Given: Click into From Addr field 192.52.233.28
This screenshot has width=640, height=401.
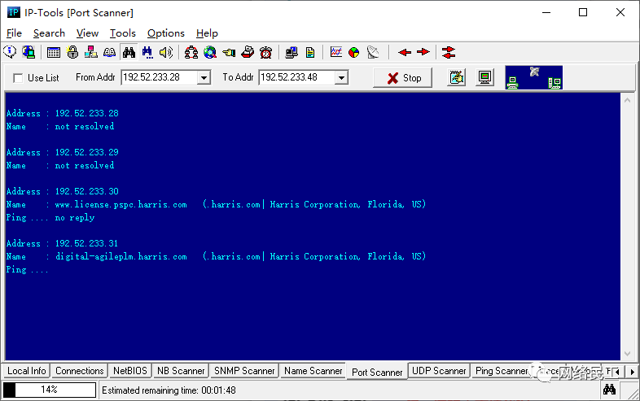Looking at the screenshot, I should click(x=159, y=77).
